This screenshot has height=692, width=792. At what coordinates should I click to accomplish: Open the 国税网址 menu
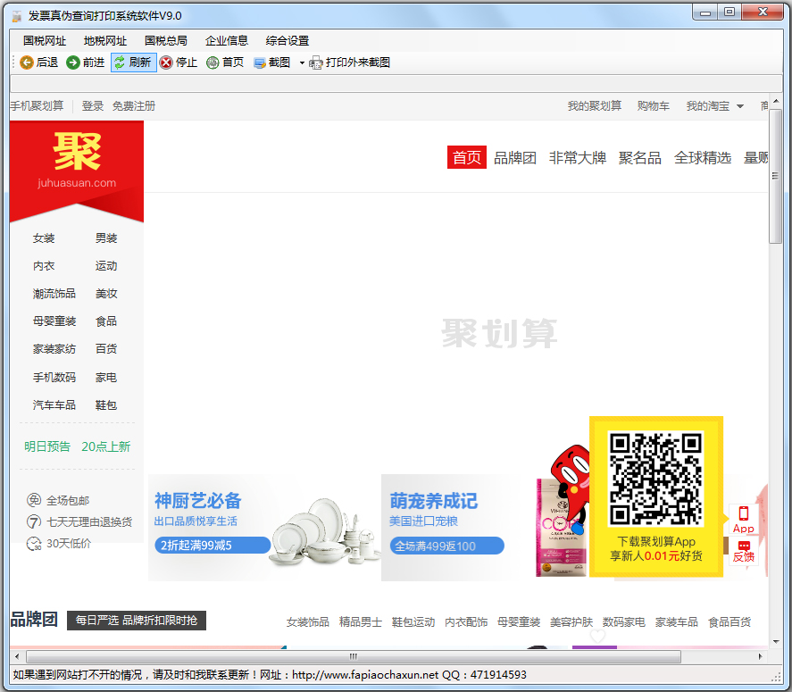(x=45, y=41)
